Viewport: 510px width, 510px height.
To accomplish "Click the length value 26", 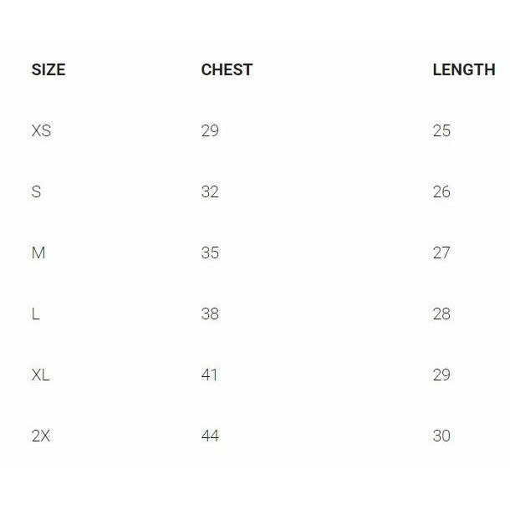I will (x=441, y=192).
